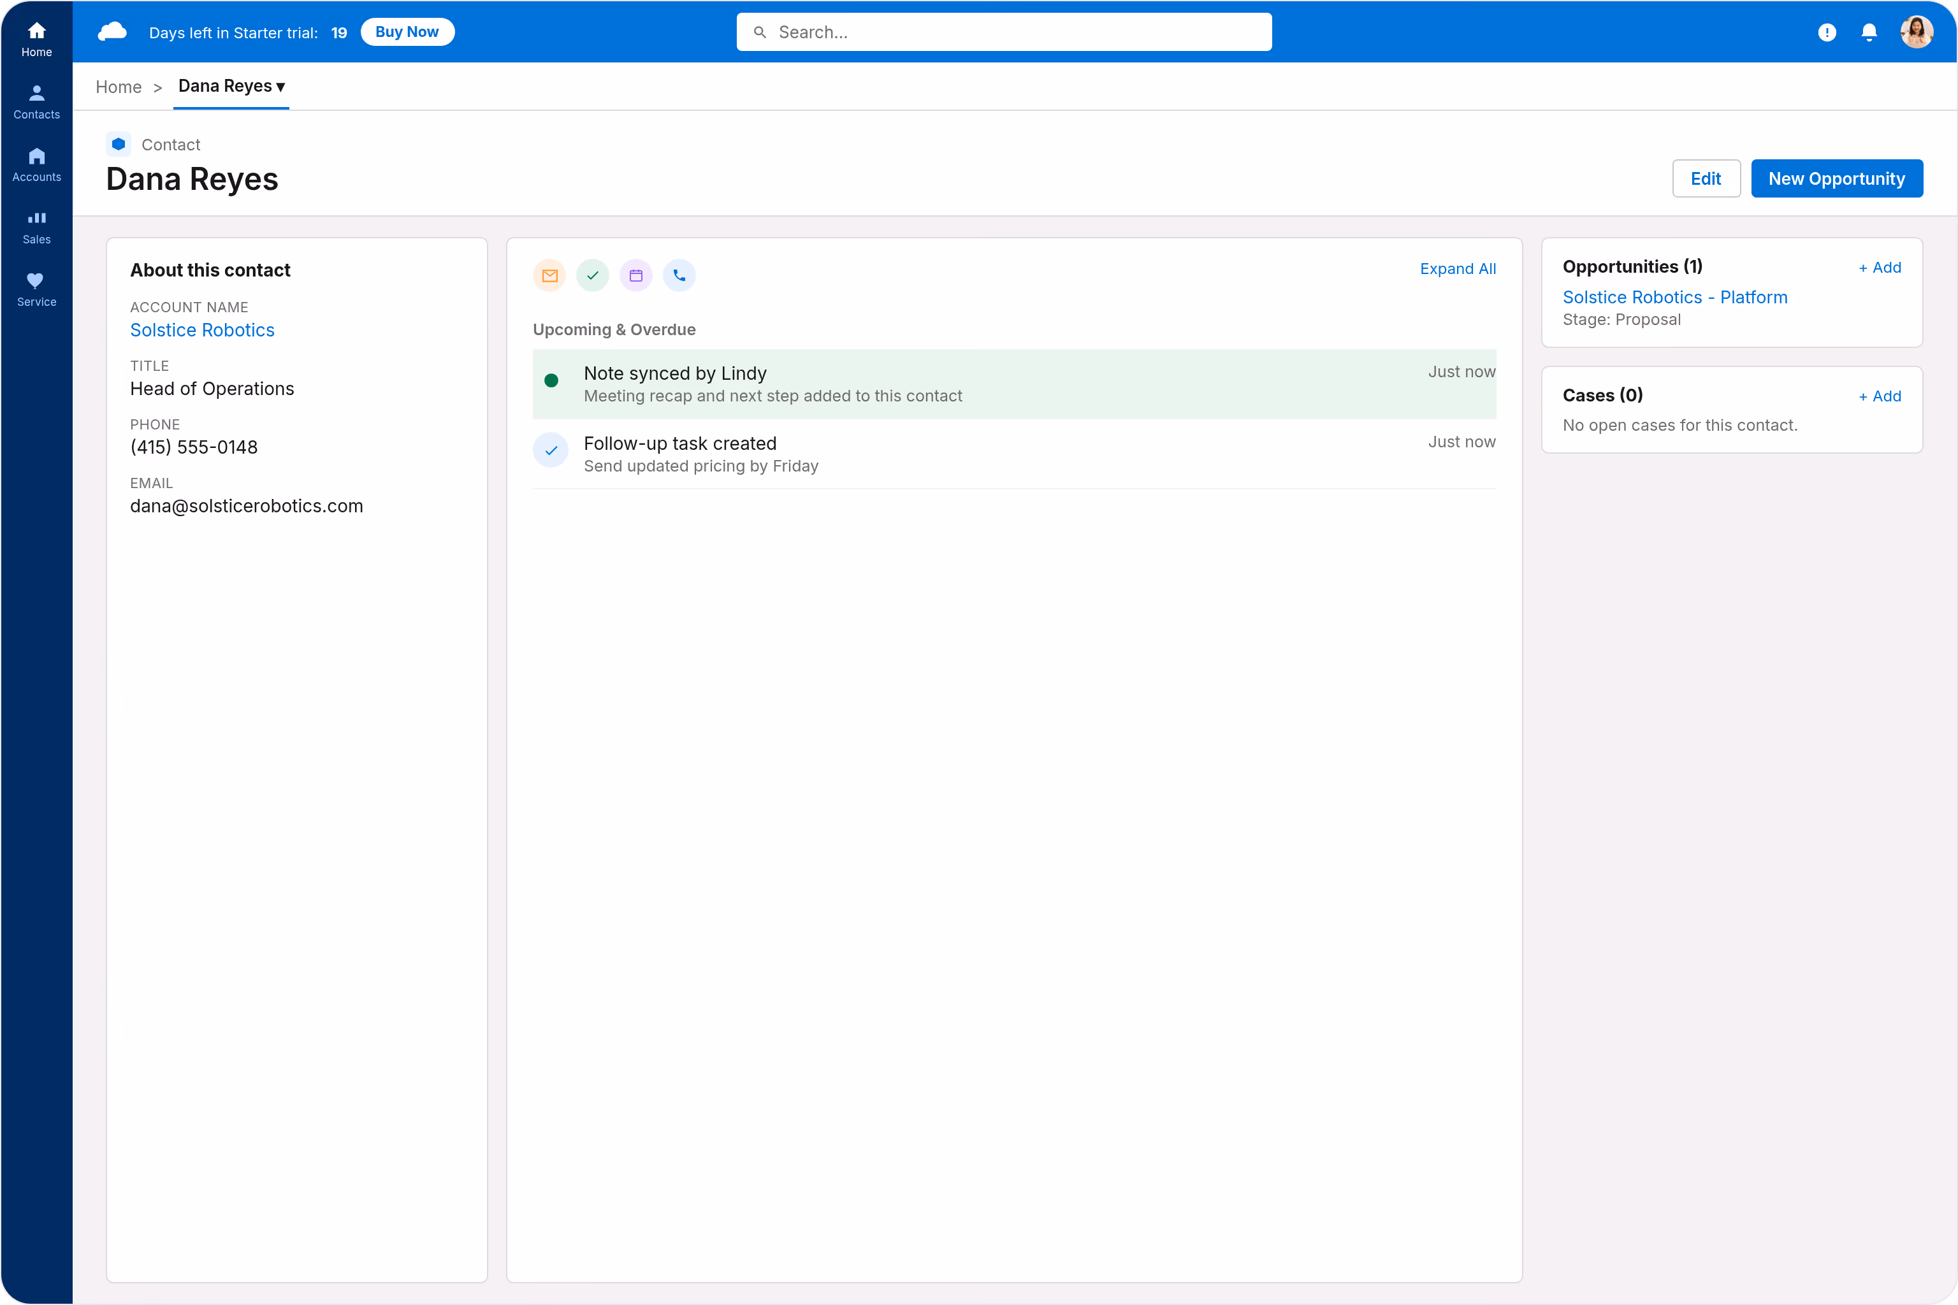Click No open cases for this contact

pyautogui.click(x=1680, y=425)
